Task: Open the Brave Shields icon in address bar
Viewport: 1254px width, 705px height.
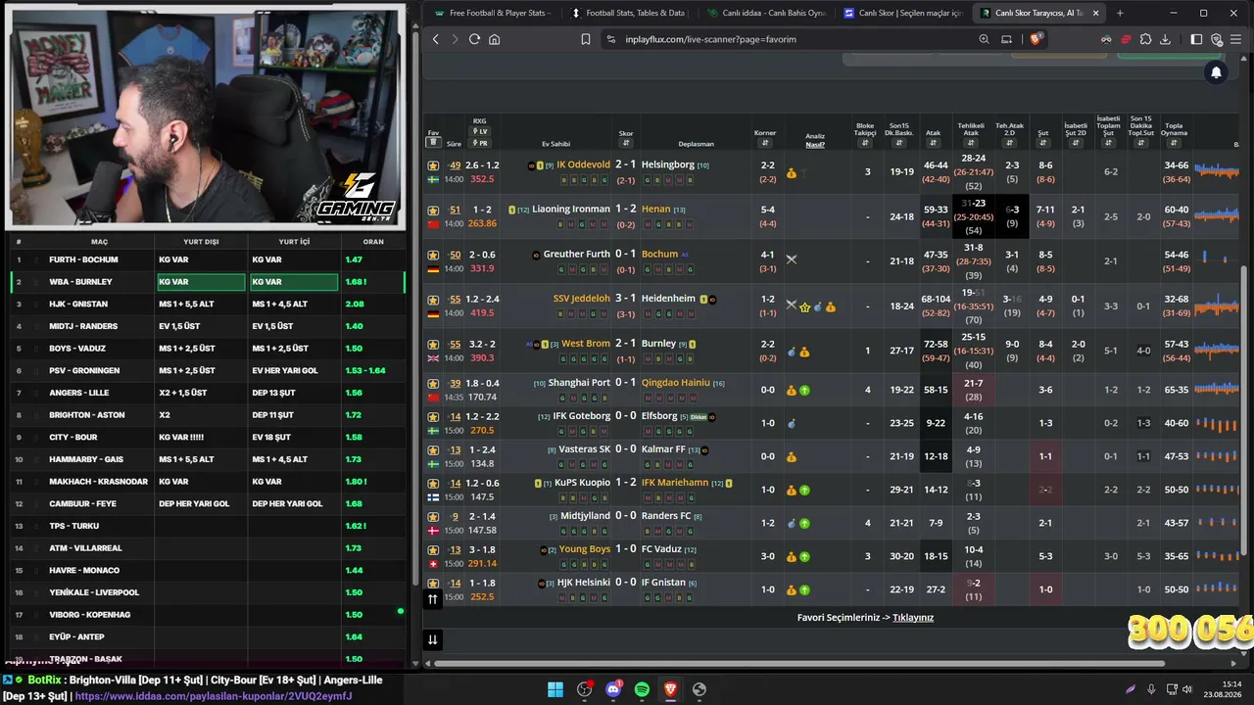Action: (1036, 39)
